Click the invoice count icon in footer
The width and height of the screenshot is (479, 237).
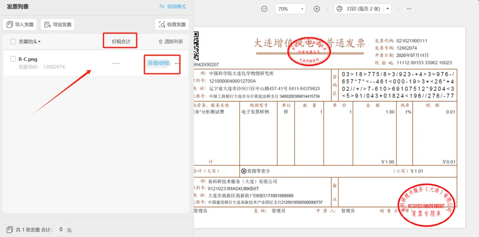pos(10,230)
